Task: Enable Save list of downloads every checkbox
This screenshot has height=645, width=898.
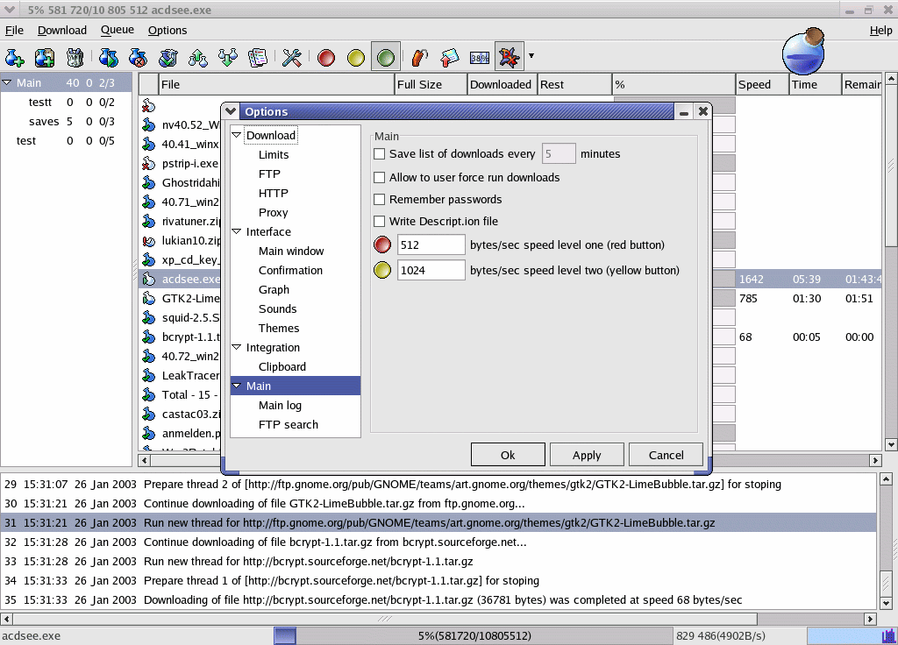Action: 380,154
